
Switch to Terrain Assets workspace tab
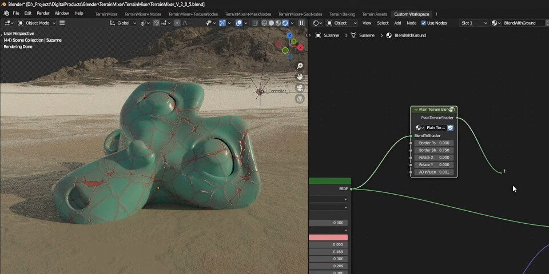pos(375,14)
